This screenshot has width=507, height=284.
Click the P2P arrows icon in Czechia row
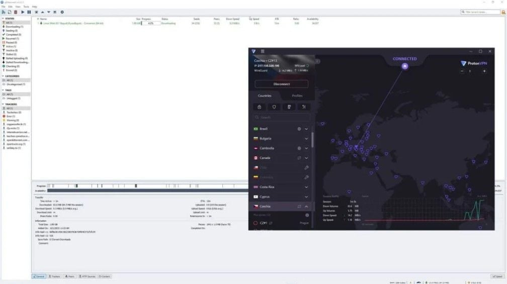299,207
